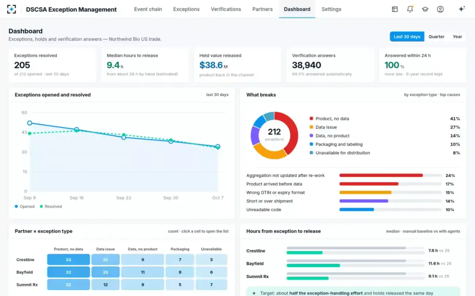The image size is (475, 296).
Task: Open the user account icon
Action: [440, 9]
